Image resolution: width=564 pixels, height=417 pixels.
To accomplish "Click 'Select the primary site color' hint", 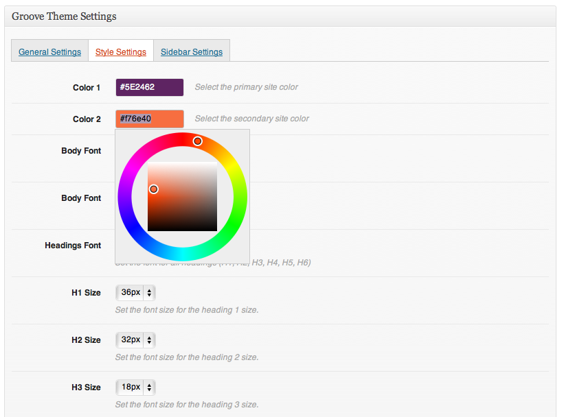I will click(247, 87).
